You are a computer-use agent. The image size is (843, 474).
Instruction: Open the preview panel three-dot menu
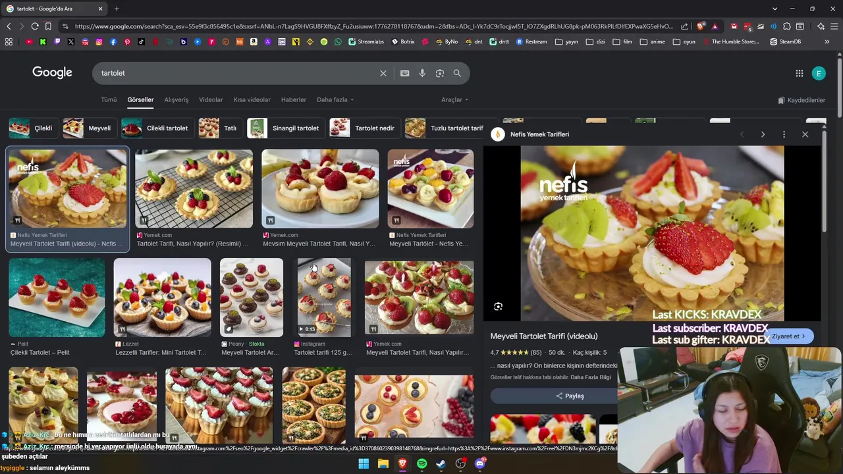coord(784,134)
